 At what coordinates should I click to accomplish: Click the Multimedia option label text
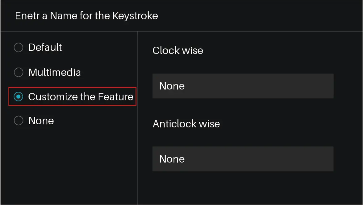54,72
